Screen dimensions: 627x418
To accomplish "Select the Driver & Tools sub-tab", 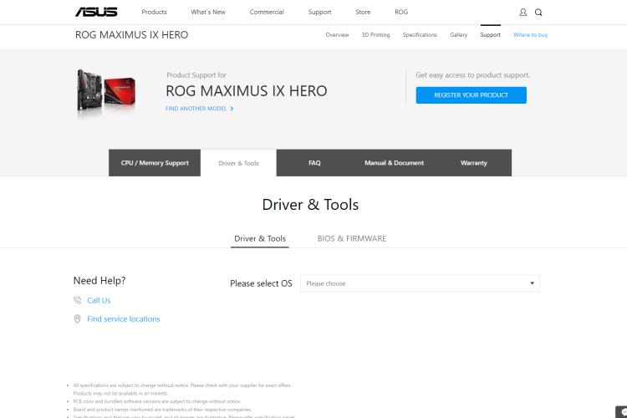I will pos(260,239).
